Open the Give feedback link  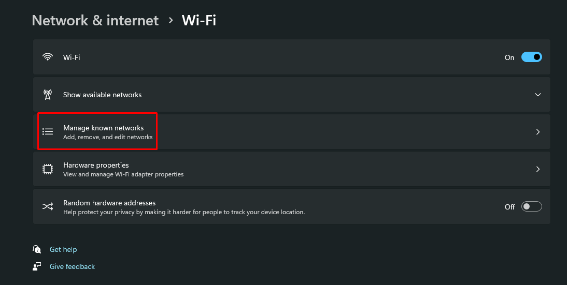tap(72, 266)
